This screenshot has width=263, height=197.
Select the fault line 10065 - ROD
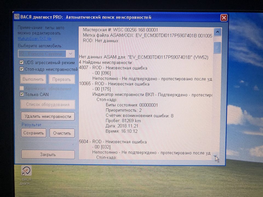114,84
